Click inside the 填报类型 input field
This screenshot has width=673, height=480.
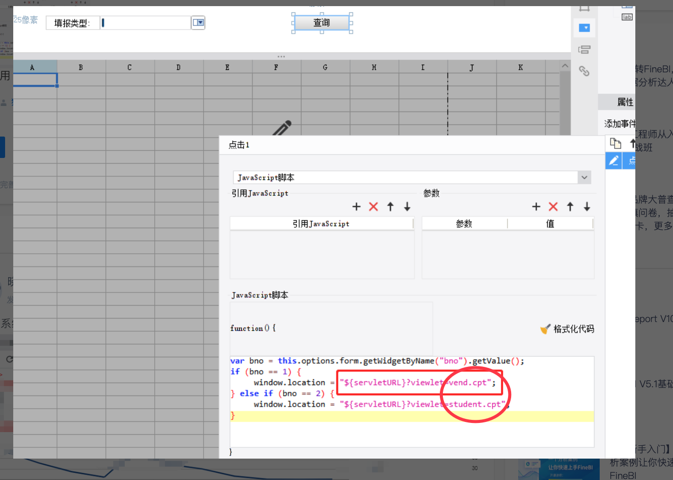click(x=146, y=22)
